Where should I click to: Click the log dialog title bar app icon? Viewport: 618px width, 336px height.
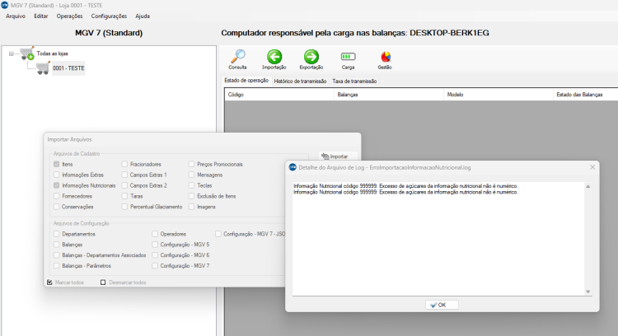(293, 167)
